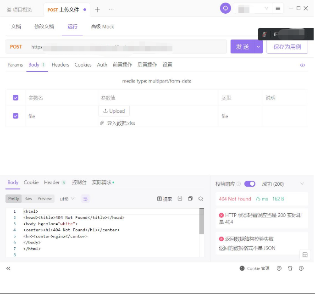Viewport: 315px width, 294px height.
Task: Search in response with magnifier icon
Action: coord(200,199)
